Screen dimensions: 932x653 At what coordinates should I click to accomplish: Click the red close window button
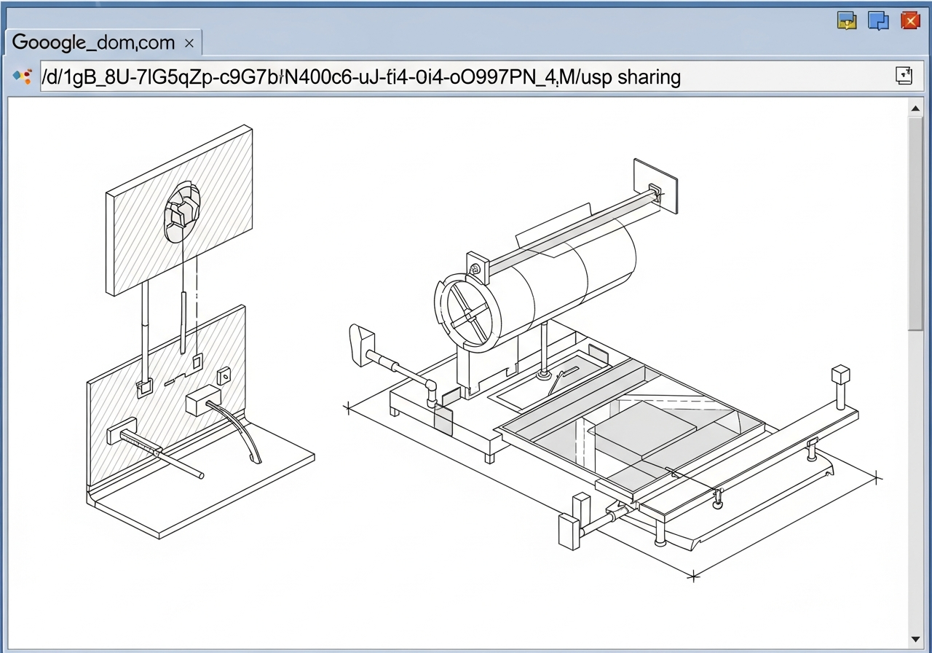tap(910, 20)
